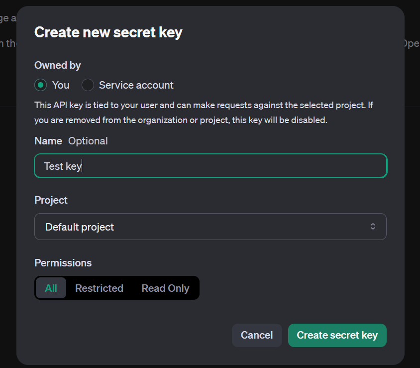Click the dimmed background left of the dialog
The image size is (420, 368).
click(7, 199)
